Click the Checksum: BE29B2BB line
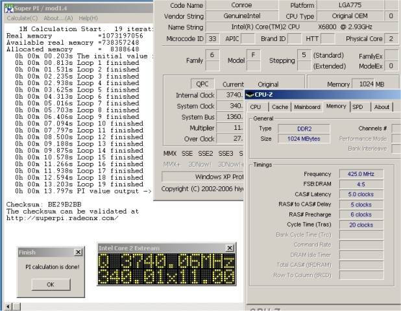This screenshot has height=311, width=401. (x=43, y=205)
